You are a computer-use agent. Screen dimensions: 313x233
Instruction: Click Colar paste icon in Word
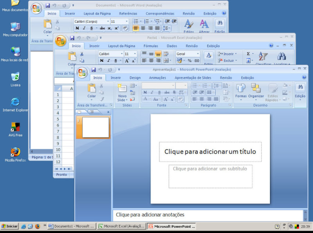tap(47, 24)
